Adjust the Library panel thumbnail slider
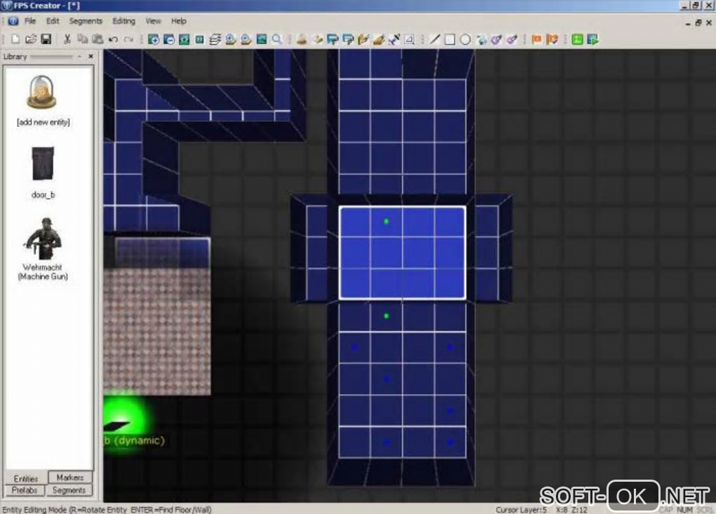Screen dimensions: 716x514 pyautogui.click(x=52, y=57)
